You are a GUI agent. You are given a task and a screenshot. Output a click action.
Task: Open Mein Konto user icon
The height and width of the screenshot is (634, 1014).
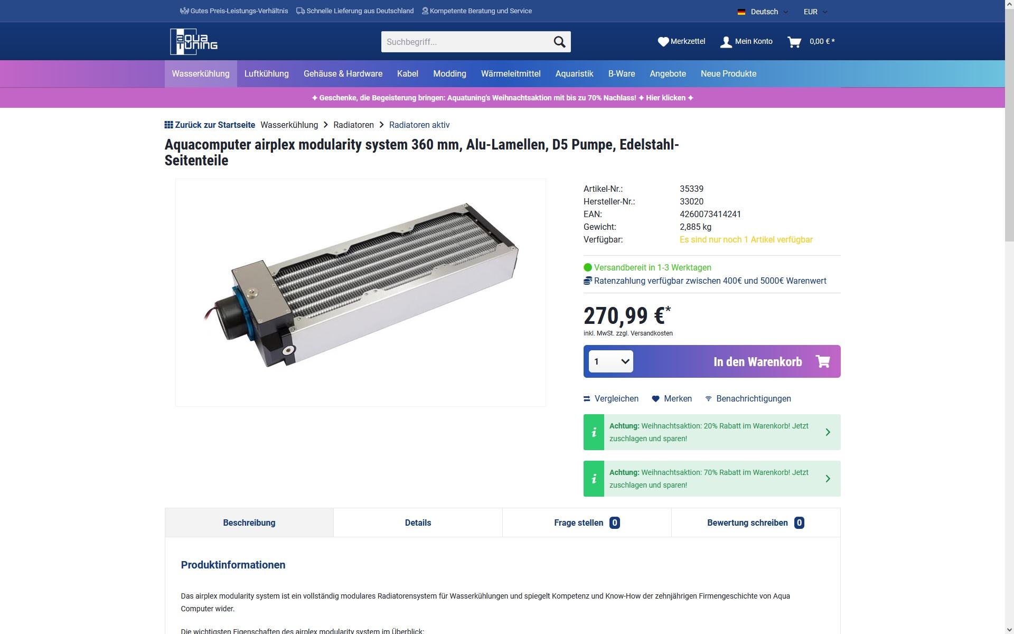point(726,42)
